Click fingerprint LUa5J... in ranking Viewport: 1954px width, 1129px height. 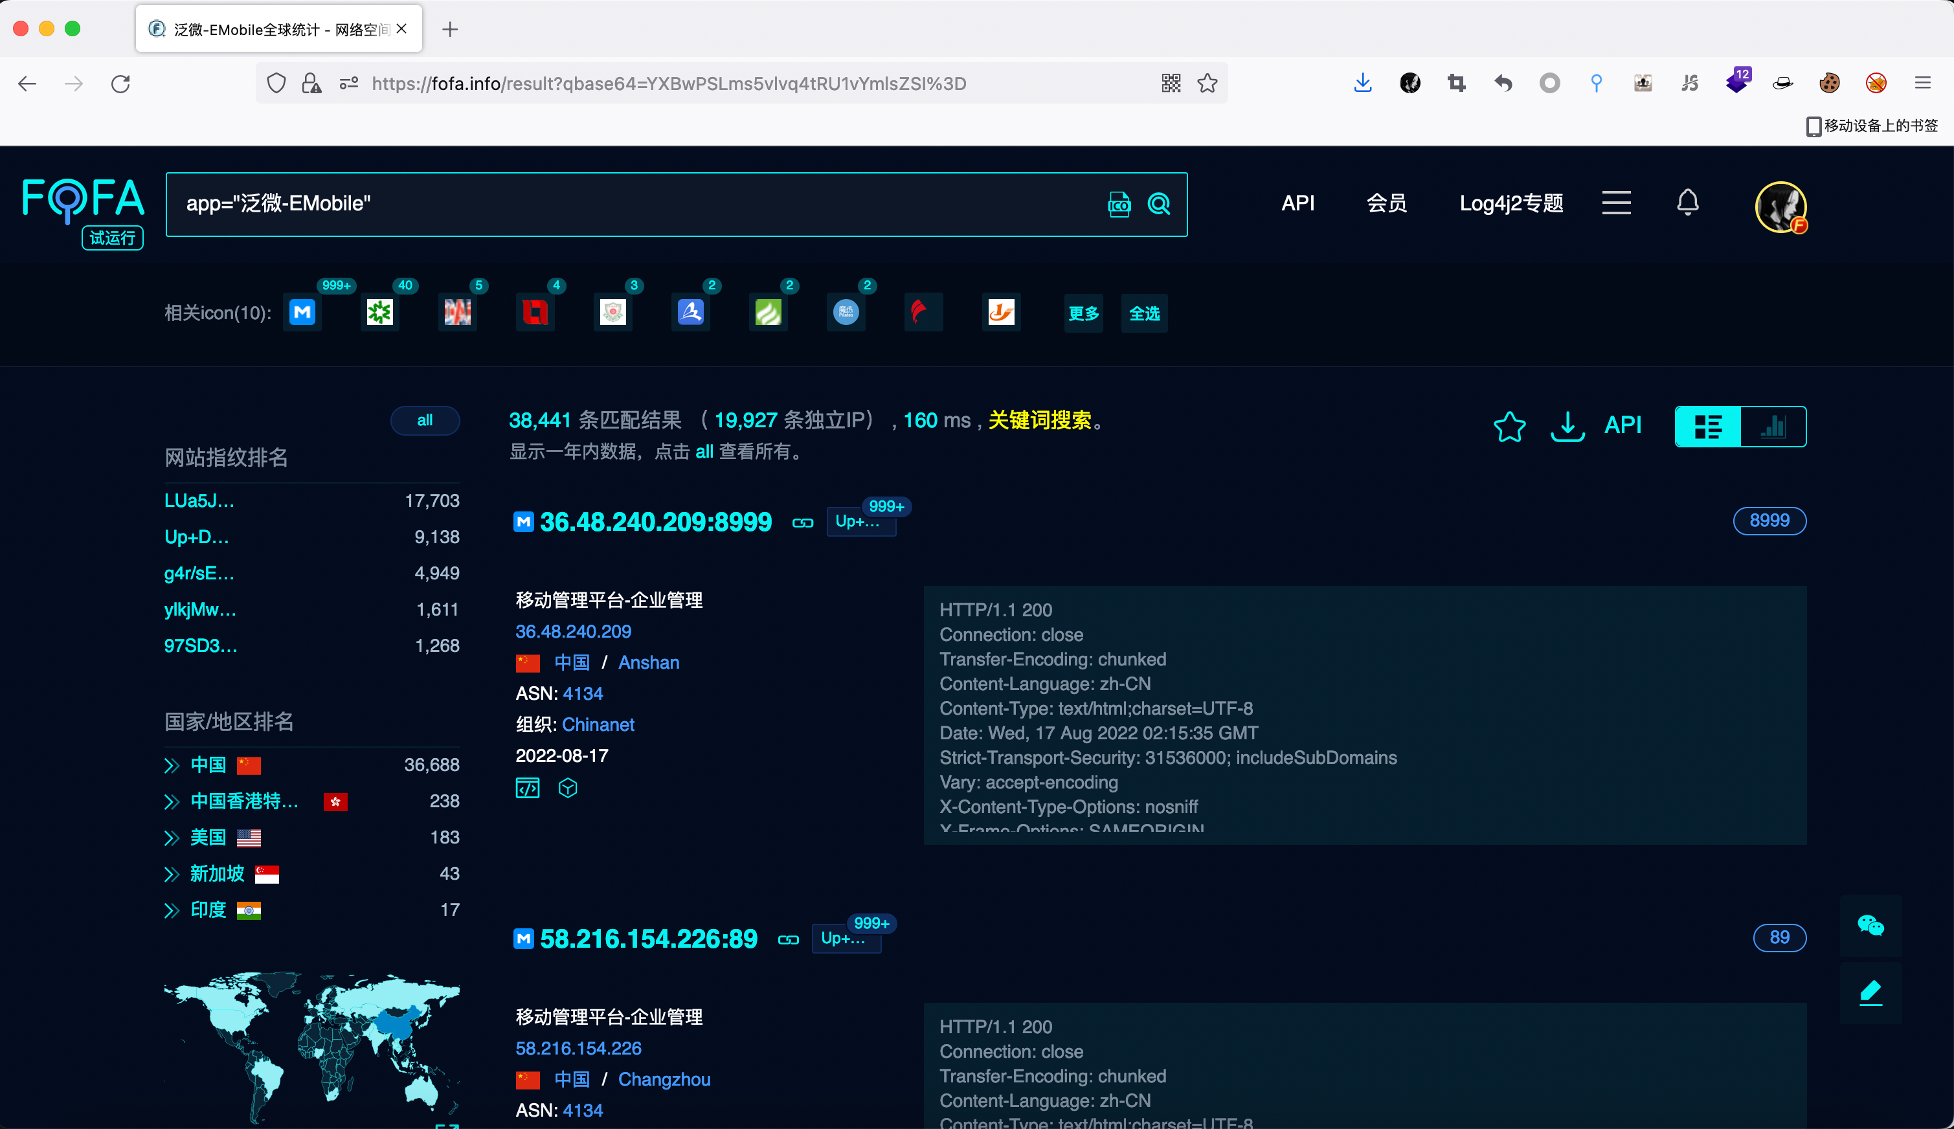pyautogui.click(x=199, y=501)
